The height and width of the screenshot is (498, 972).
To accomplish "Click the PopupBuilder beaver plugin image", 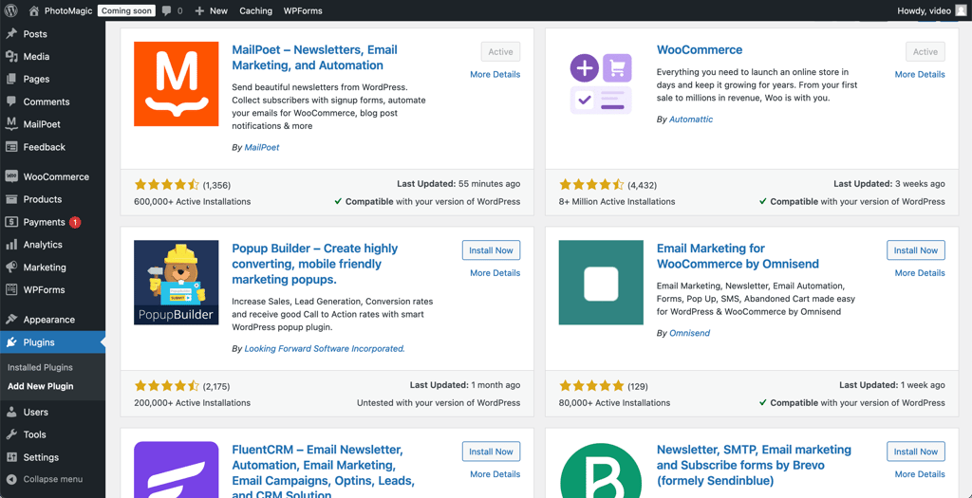I will pyautogui.click(x=176, y=283).
